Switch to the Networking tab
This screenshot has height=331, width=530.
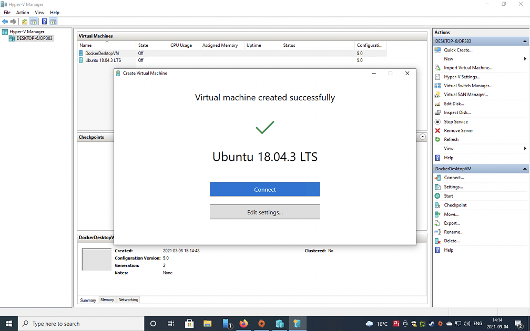[128, 299]
